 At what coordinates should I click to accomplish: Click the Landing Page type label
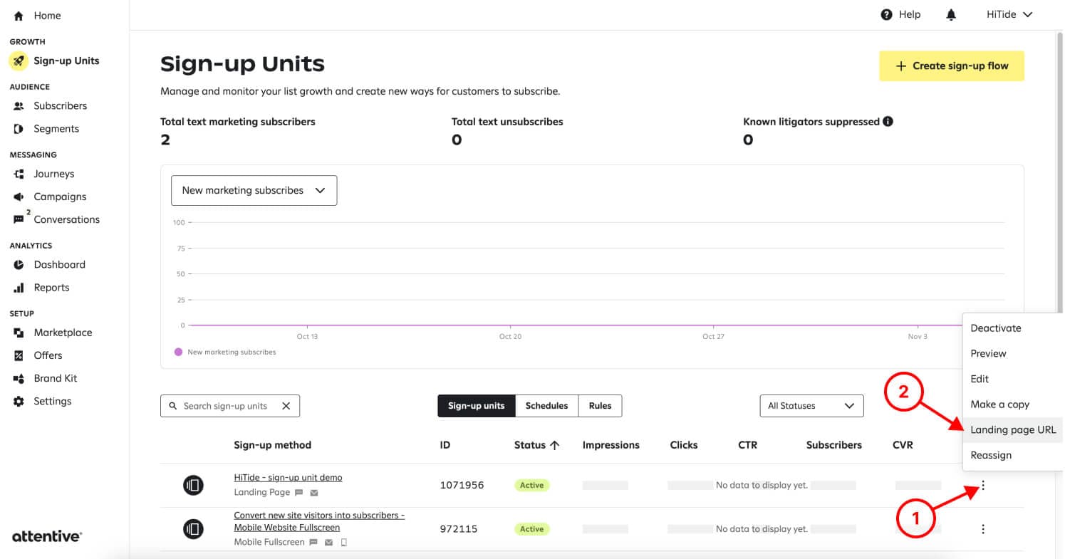(261, 492)
